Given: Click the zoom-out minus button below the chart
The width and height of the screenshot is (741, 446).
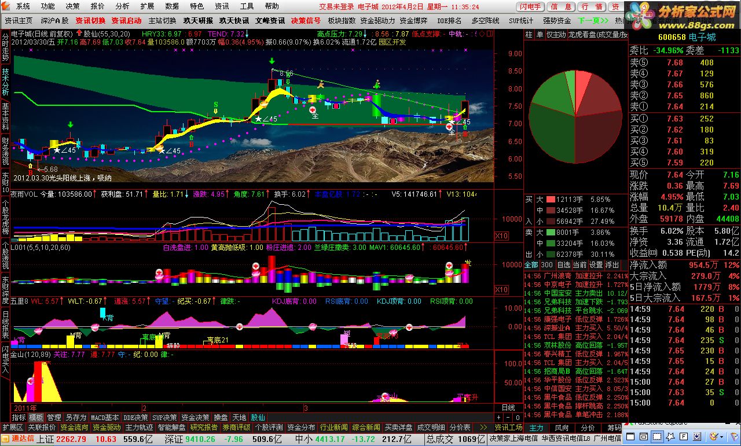Looking at the screenshot, I should pyautogui.click(x=507, y=417).
